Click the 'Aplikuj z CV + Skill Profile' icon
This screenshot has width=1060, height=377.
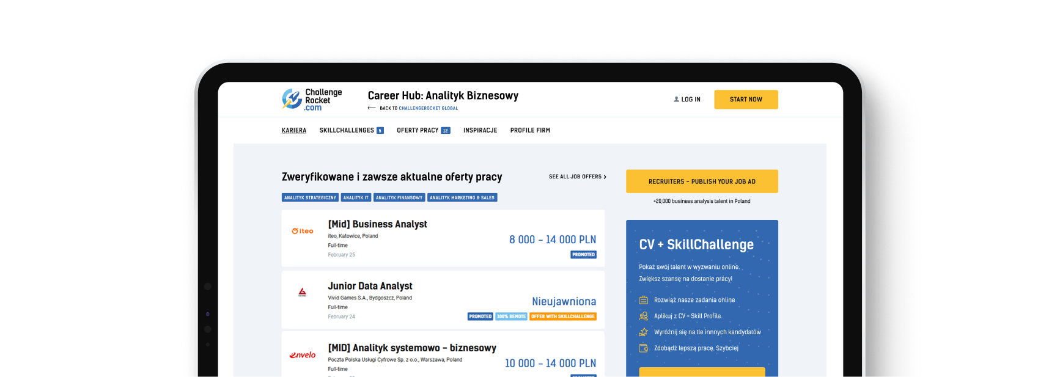pos(643,316)
